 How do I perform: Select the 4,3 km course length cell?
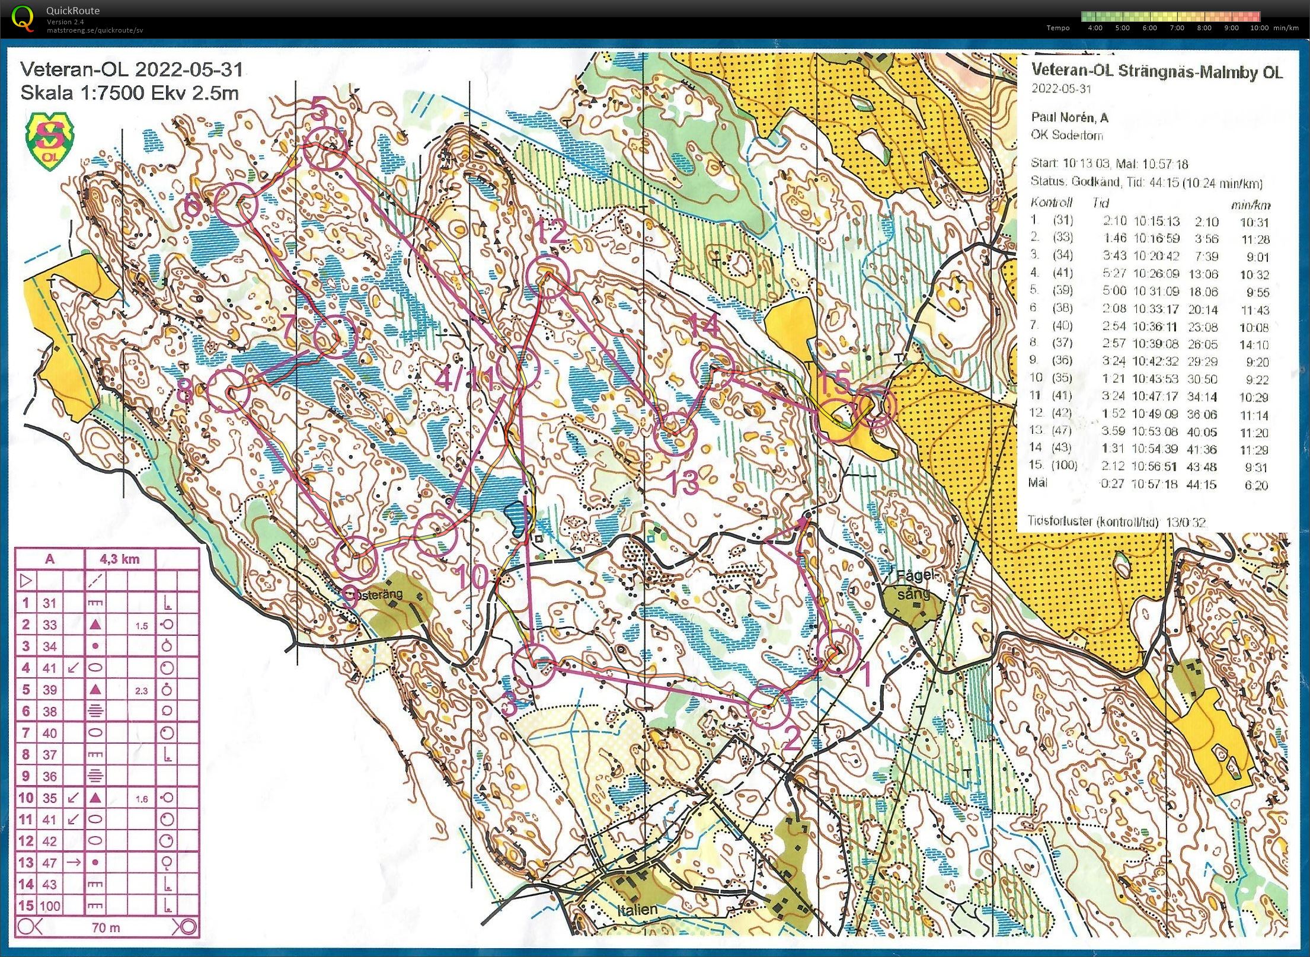(x=120, y=559)
